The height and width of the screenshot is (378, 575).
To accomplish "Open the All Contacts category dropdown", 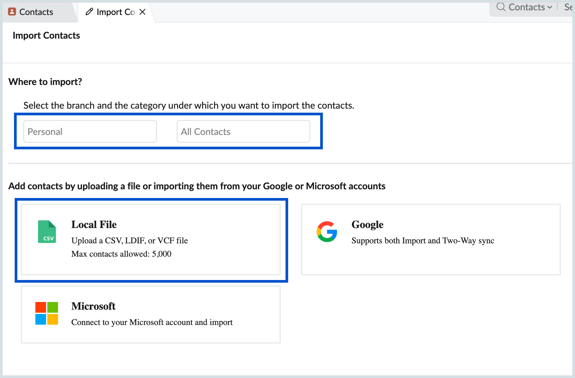I will pyautogui.click(x=243, y=132).
